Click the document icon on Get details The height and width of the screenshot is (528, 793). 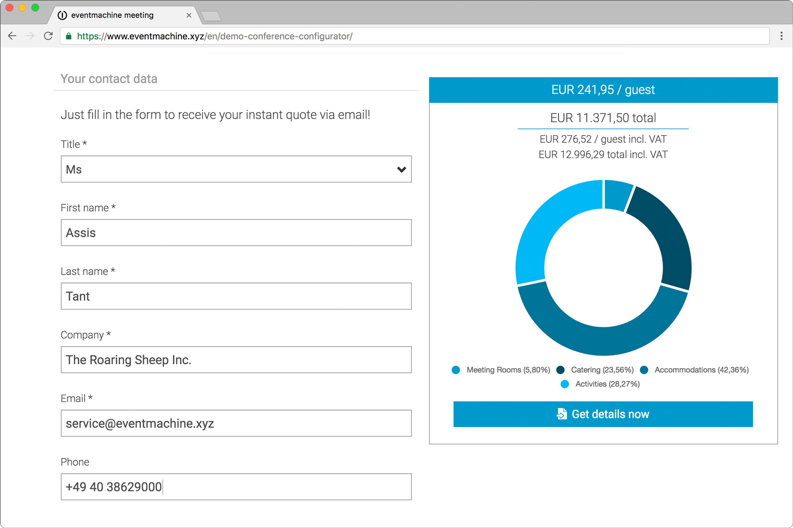[561, 414]
